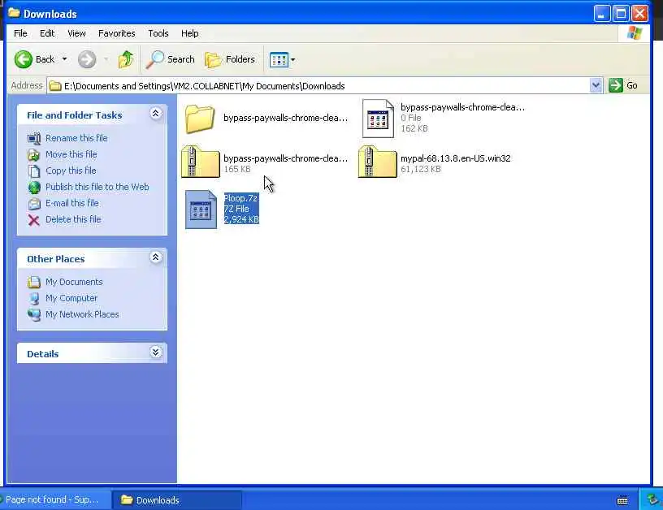Click Rename this file link

[x=76, y=138]
